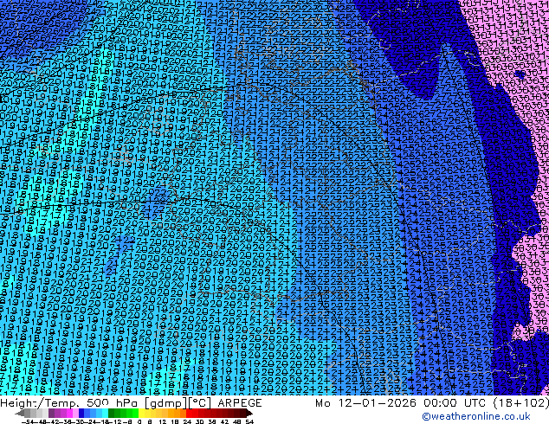The image size is (549, 424).
Task: Click the (18+102) forecast run label
Action: point(520,403)
